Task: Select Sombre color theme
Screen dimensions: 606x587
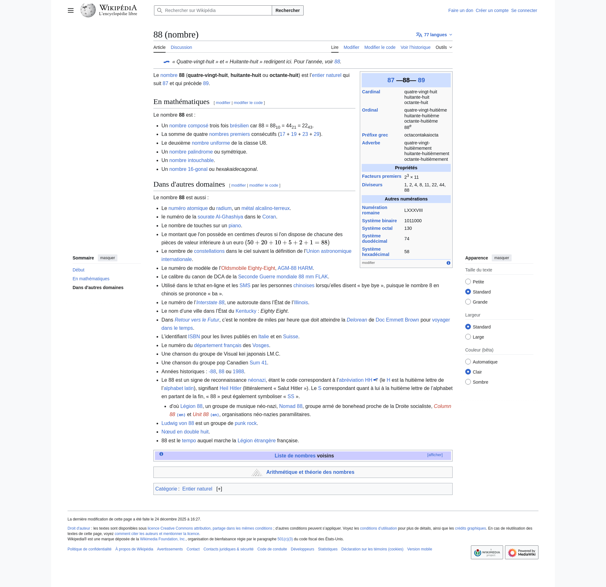Action: click(x=468, y=382)
